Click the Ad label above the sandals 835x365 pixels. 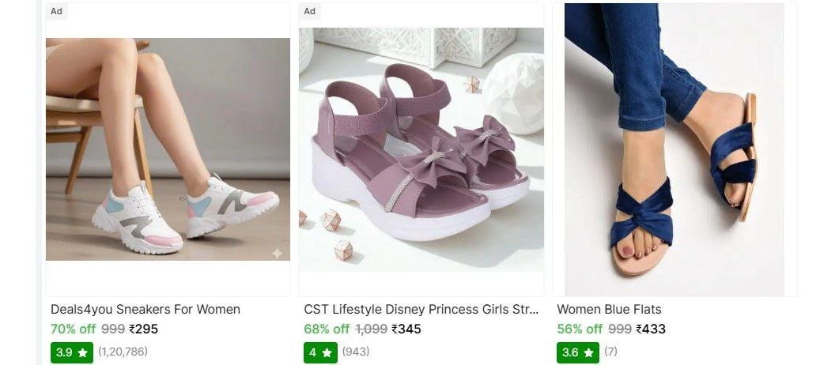click(x=310, y=11)
